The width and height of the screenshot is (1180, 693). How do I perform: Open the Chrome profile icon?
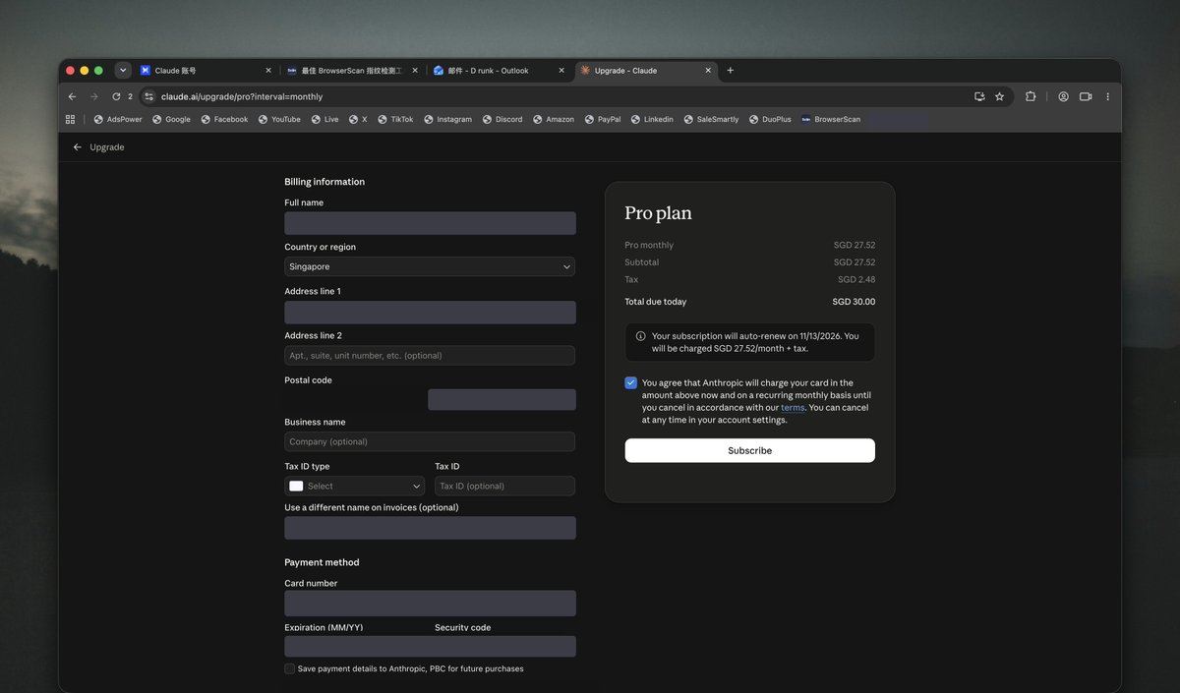pyautogui.click(x=1063, y=96)
